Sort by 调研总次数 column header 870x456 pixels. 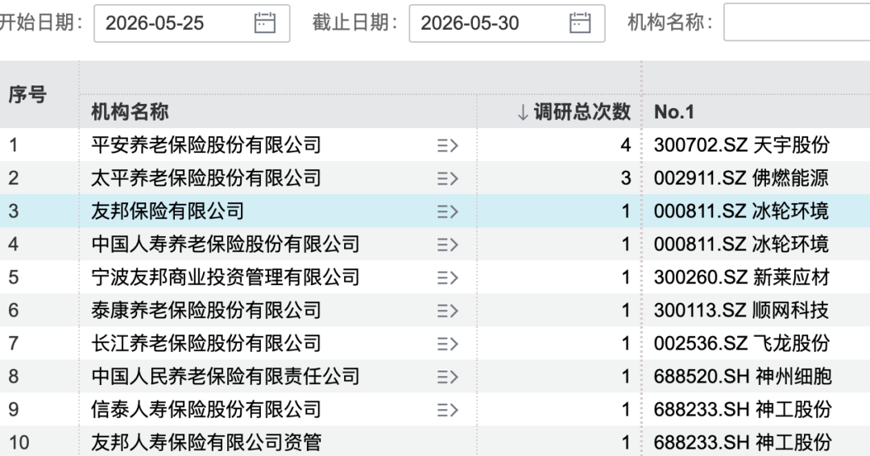[574, 111]
